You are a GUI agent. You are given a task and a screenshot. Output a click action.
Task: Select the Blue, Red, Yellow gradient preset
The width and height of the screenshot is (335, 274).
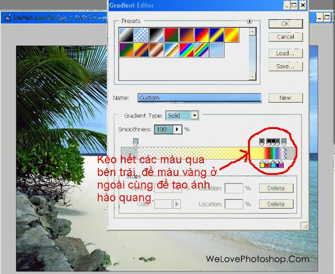202,35
